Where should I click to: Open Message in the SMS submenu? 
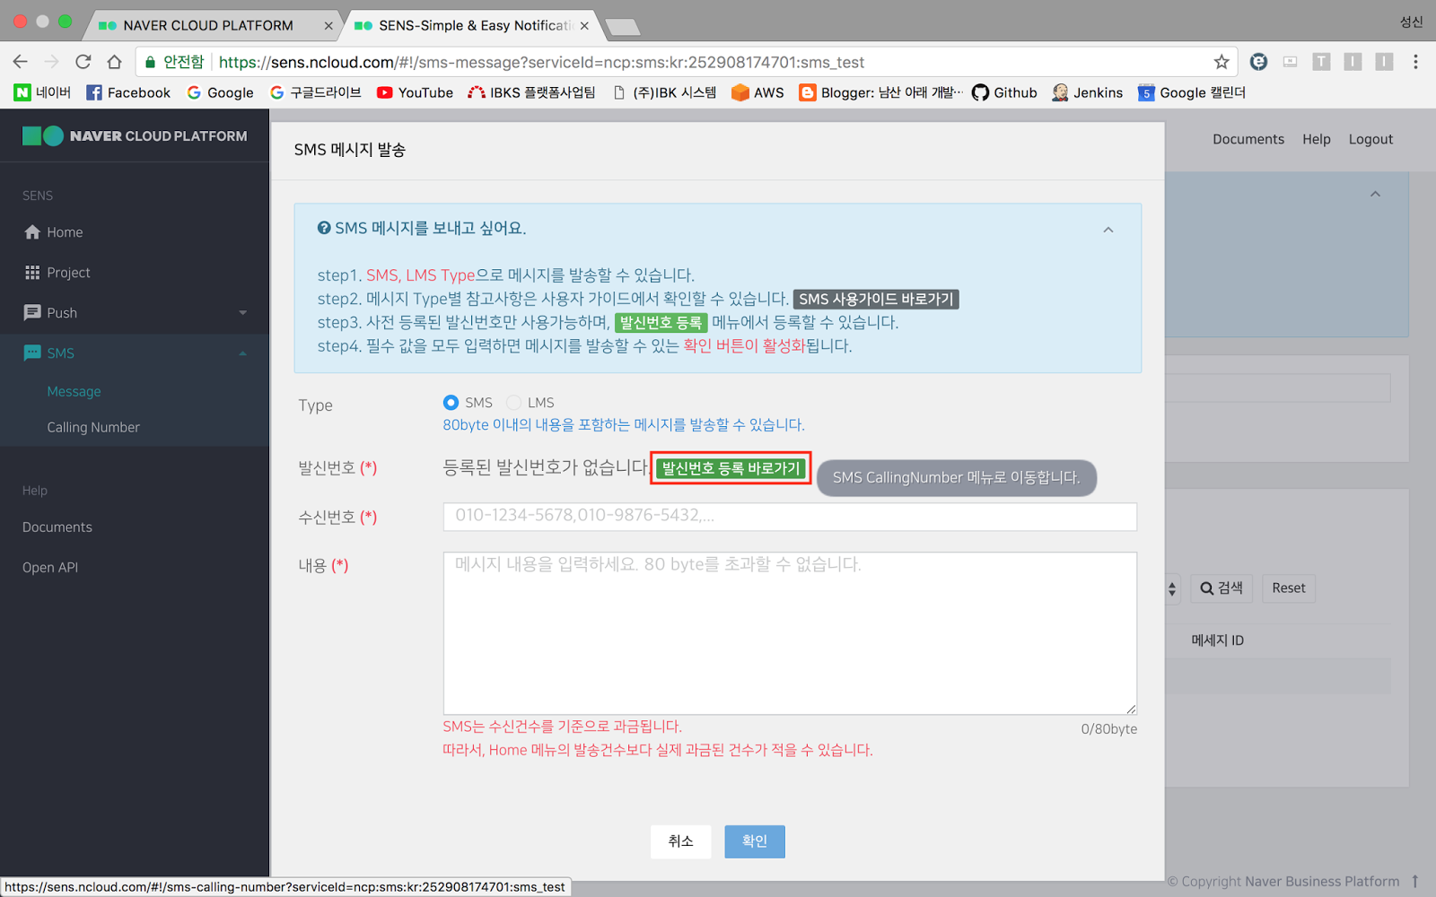74,391
